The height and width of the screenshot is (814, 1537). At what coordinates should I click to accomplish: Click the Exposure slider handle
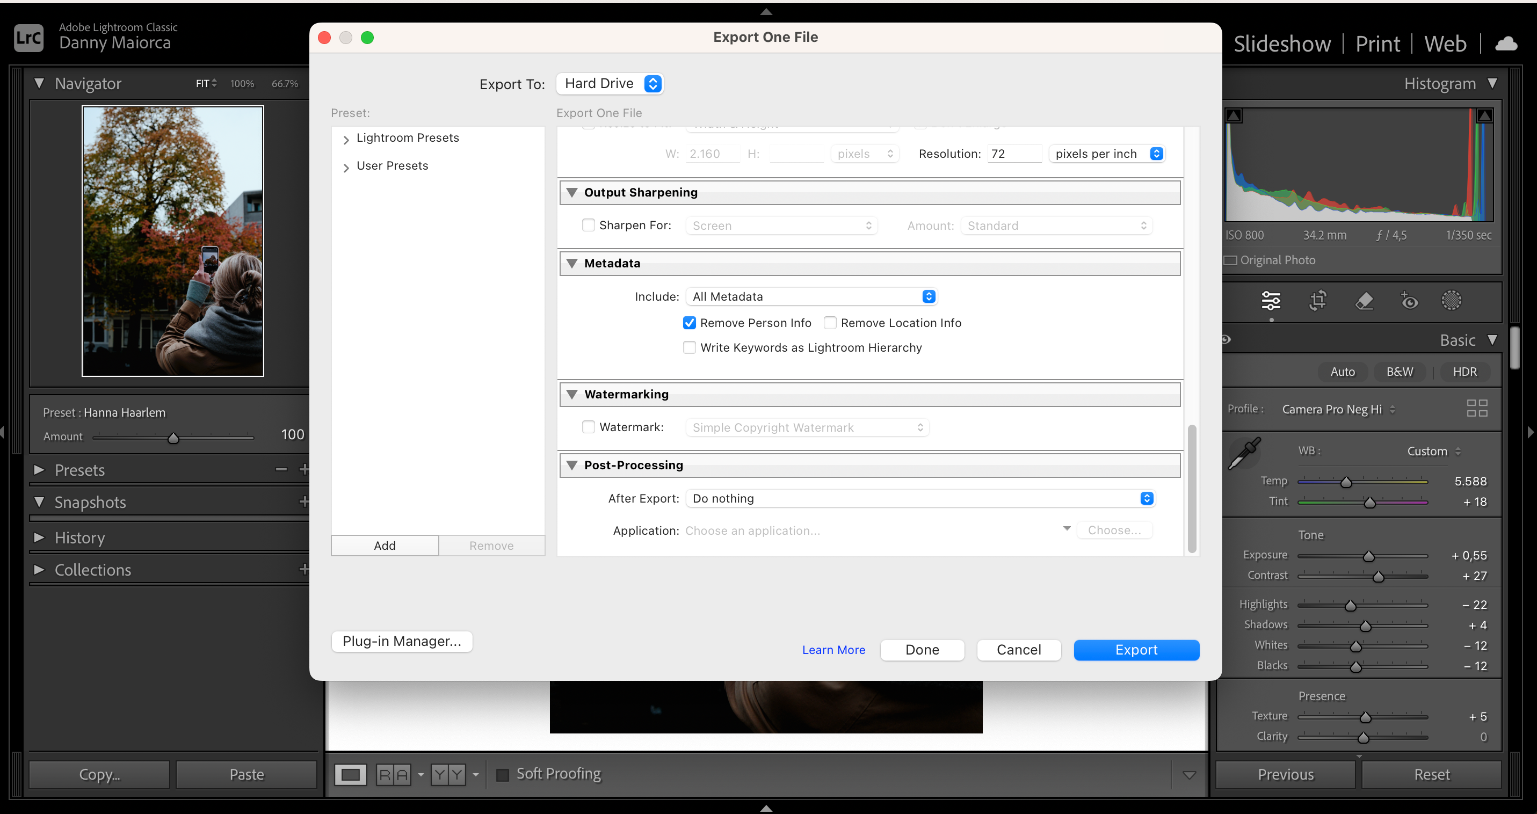(1369, 556)
